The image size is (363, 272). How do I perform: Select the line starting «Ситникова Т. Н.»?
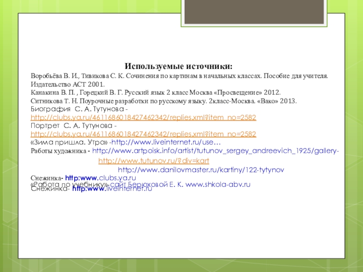(x=163, y=101)
